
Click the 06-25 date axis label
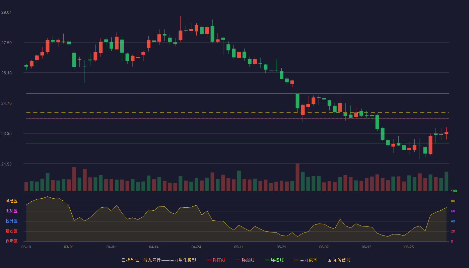coord(409,247)
